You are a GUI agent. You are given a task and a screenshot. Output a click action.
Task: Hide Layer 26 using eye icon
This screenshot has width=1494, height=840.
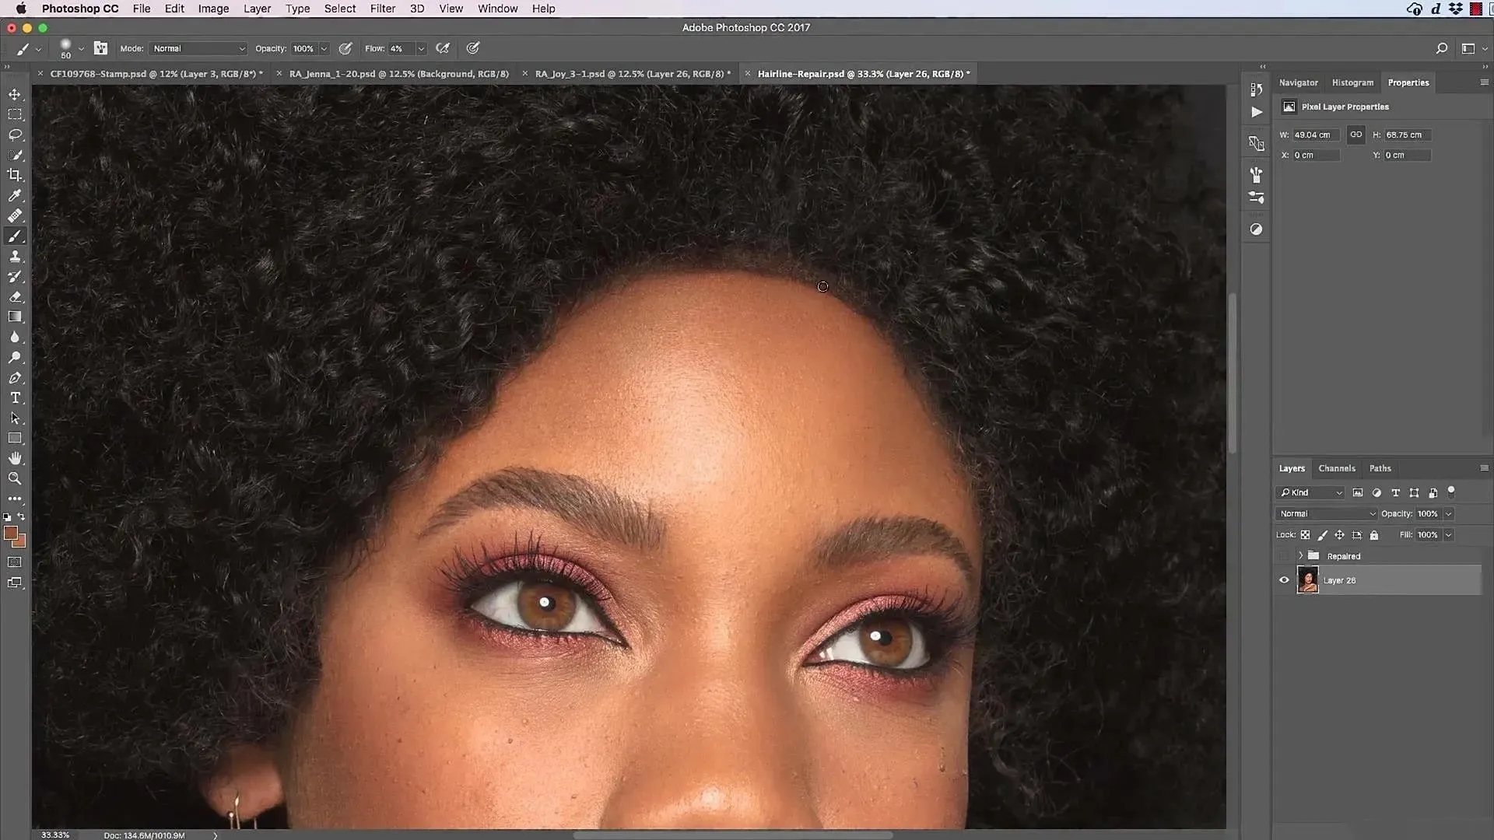tap(1284, 580)
